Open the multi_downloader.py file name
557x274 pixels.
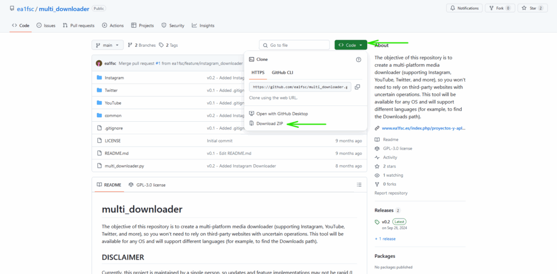125,166
